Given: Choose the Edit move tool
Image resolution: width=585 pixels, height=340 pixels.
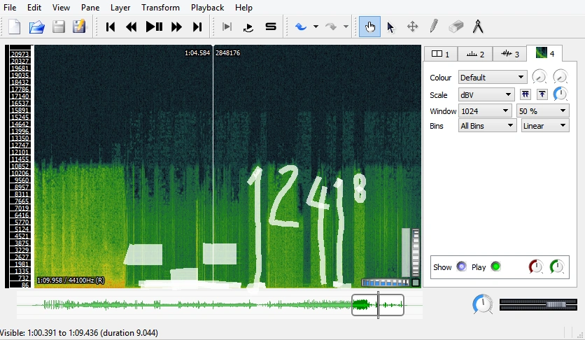Looking at the screenshot, I should (412, 27).
